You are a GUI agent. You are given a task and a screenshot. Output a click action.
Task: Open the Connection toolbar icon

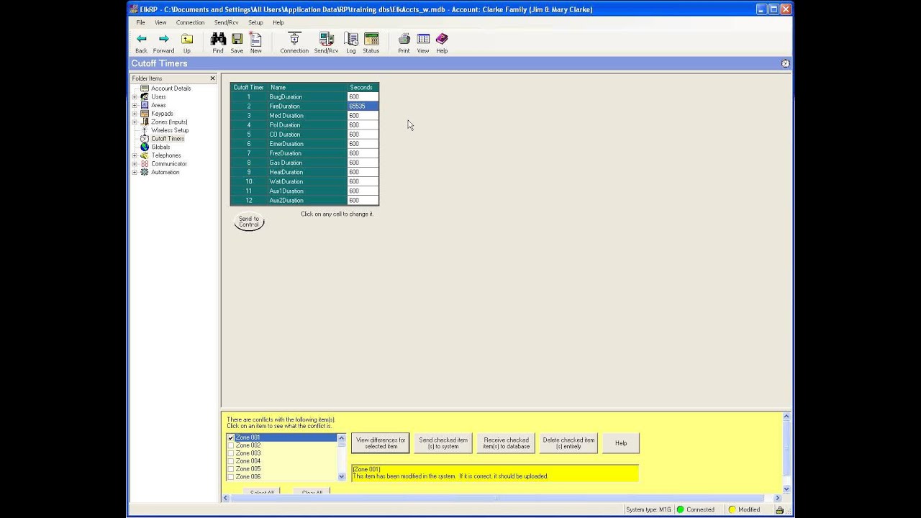click(x=294, y=43)
